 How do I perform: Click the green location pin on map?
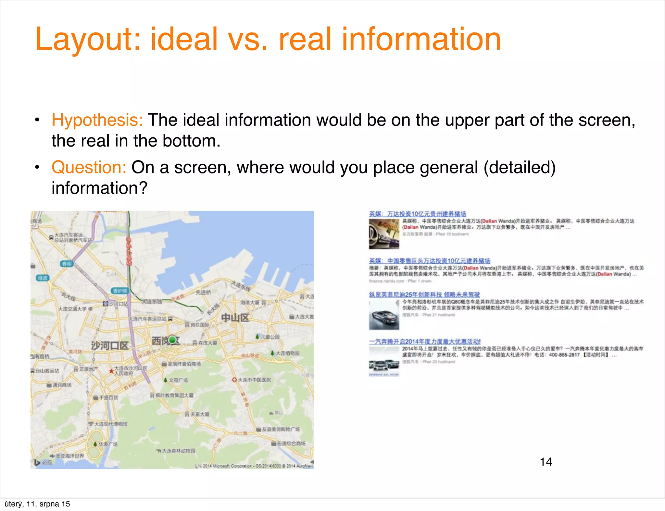point(173,339)
